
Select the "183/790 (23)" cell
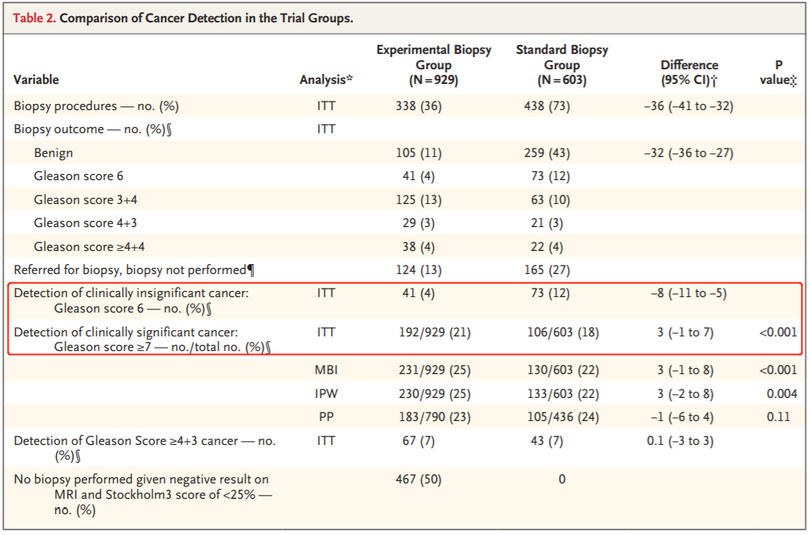[432, 417]
